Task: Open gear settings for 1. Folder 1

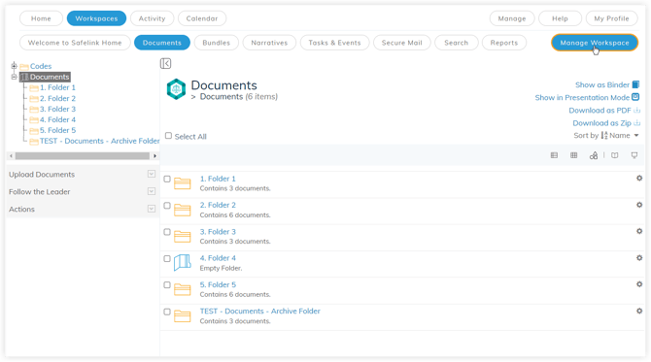Action: pyautogui.click(x=639, y=179)
